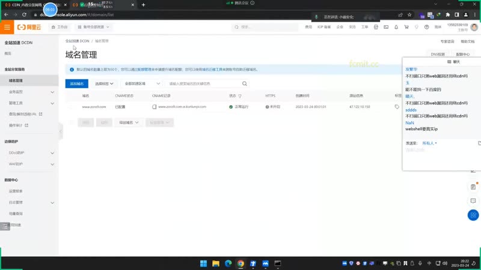Switch to first CDN browser tab
Image resolution: width=481 pixels, height=270 pixels.
coord(35,5)
